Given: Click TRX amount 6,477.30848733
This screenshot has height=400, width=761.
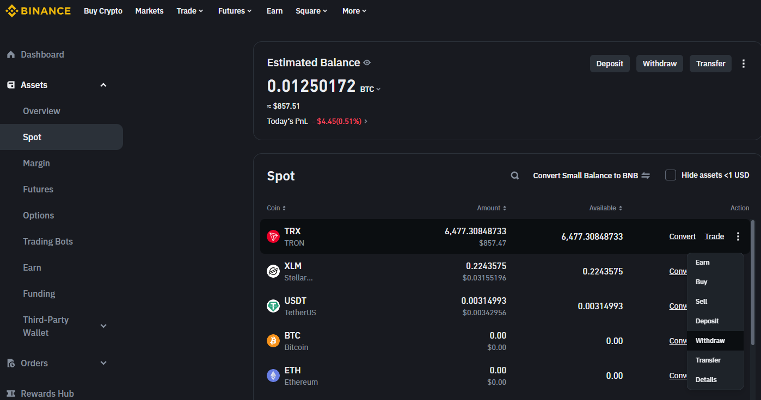Looking at the screenshot, I should 475,231.
